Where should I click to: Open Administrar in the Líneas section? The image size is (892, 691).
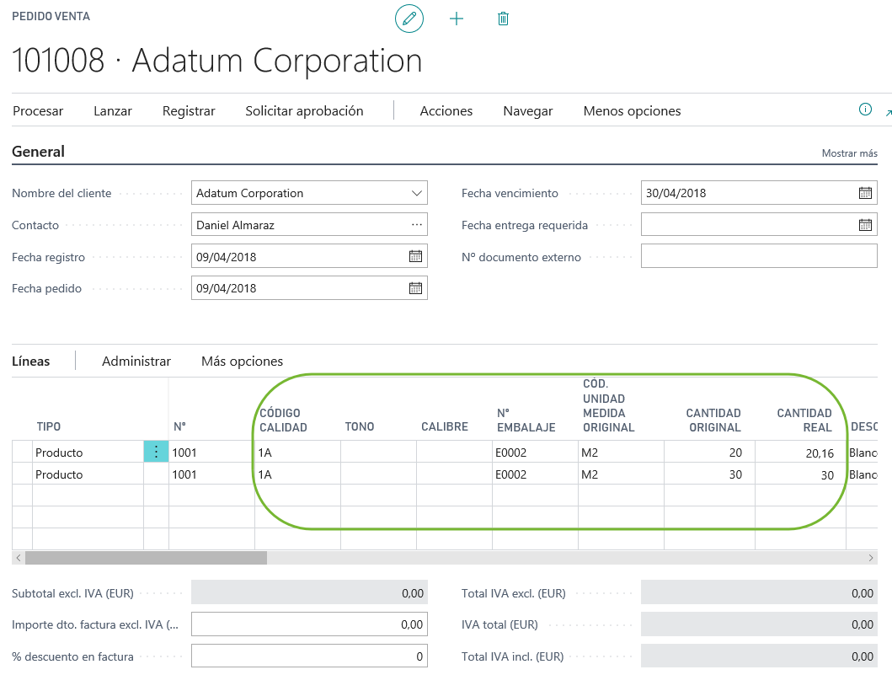click(x=136, y=361)
